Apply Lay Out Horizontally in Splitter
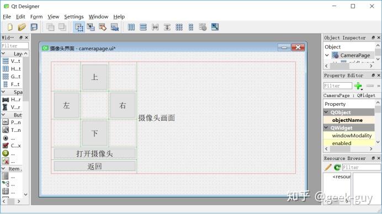This screenshot has height=214, width=382. [155, 27]
